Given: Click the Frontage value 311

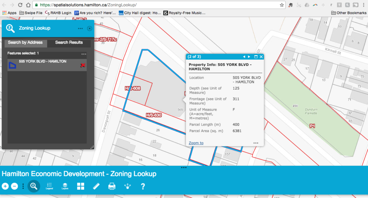Looking at the screenshot, I should pyautogui.click(x=236, y=99).
